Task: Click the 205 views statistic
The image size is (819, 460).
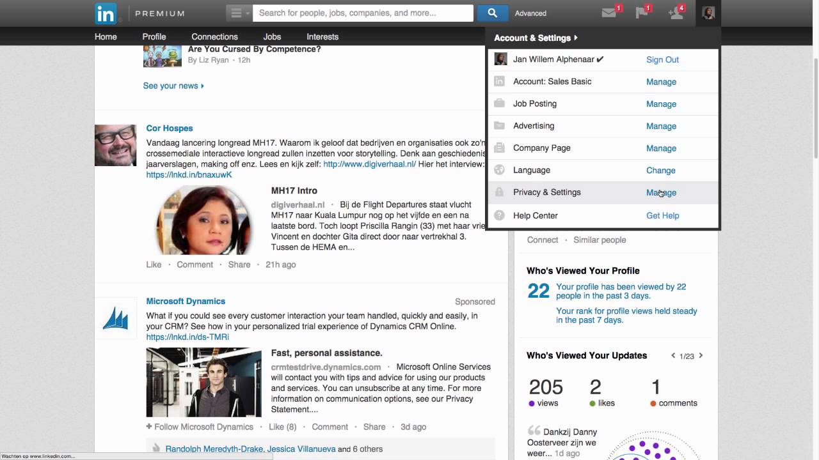Action: 546,393
